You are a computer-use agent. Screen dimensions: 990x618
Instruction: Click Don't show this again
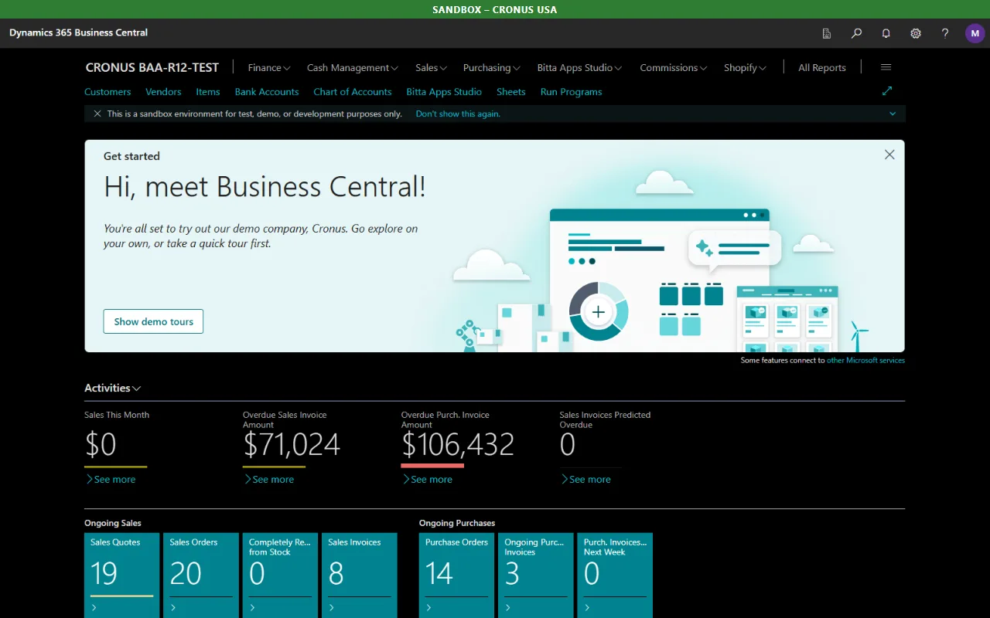click(x=458, y=114)
